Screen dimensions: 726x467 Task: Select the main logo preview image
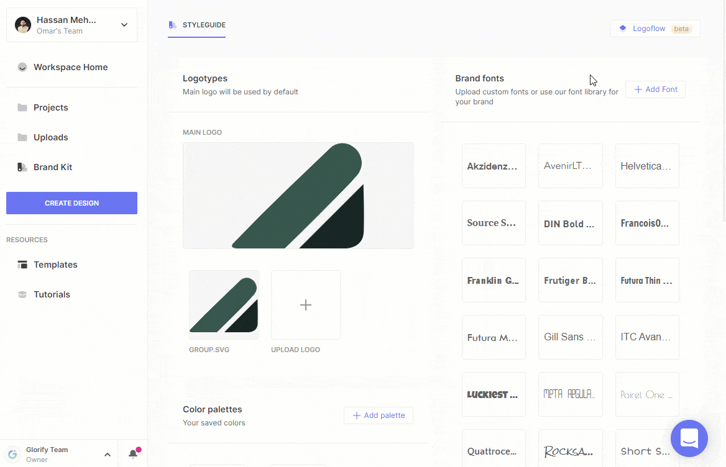pyautogui.click(x=298, y=196)
